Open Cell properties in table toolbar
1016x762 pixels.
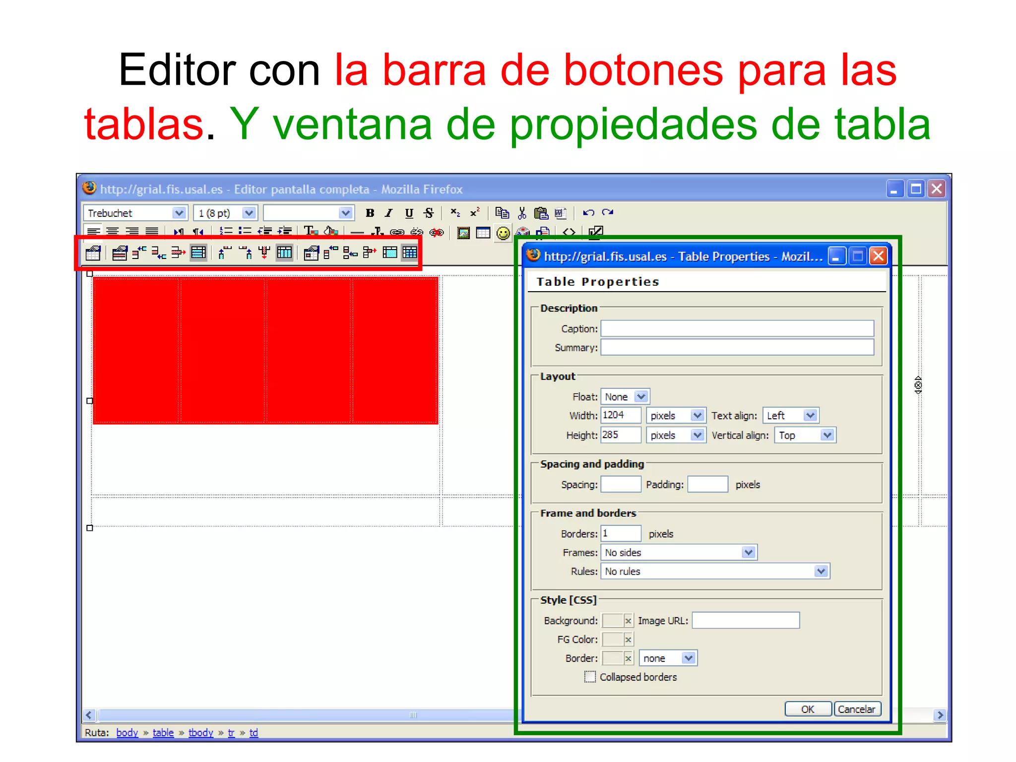[311, 253]
